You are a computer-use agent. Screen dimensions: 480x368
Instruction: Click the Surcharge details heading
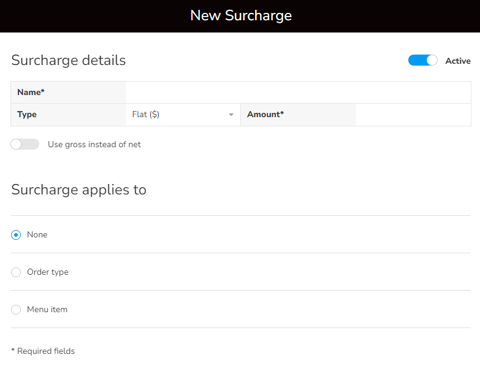coord(68,60)
